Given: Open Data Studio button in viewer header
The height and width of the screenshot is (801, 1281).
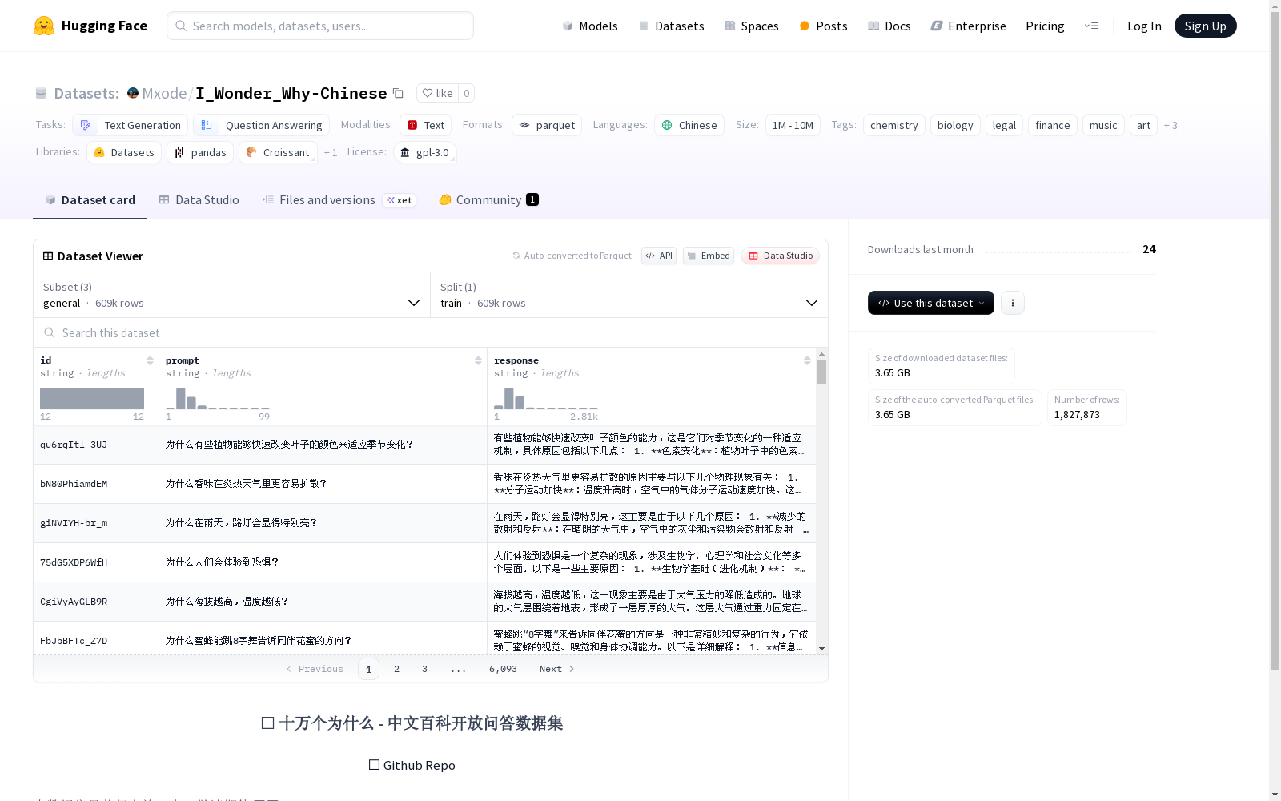Looking at the screenshot, I should coord(780,256).
